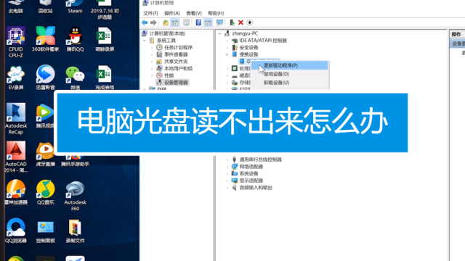Select the Autodesk 360 desktop icon
The height and width of the screenshot is (261, 465).
tap(75, 195)
